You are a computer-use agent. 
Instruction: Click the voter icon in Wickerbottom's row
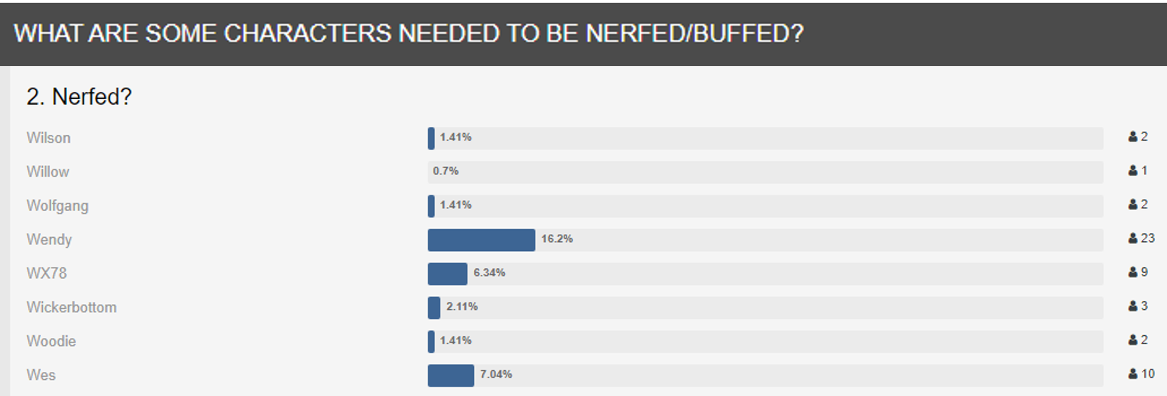pos(1133,306)
